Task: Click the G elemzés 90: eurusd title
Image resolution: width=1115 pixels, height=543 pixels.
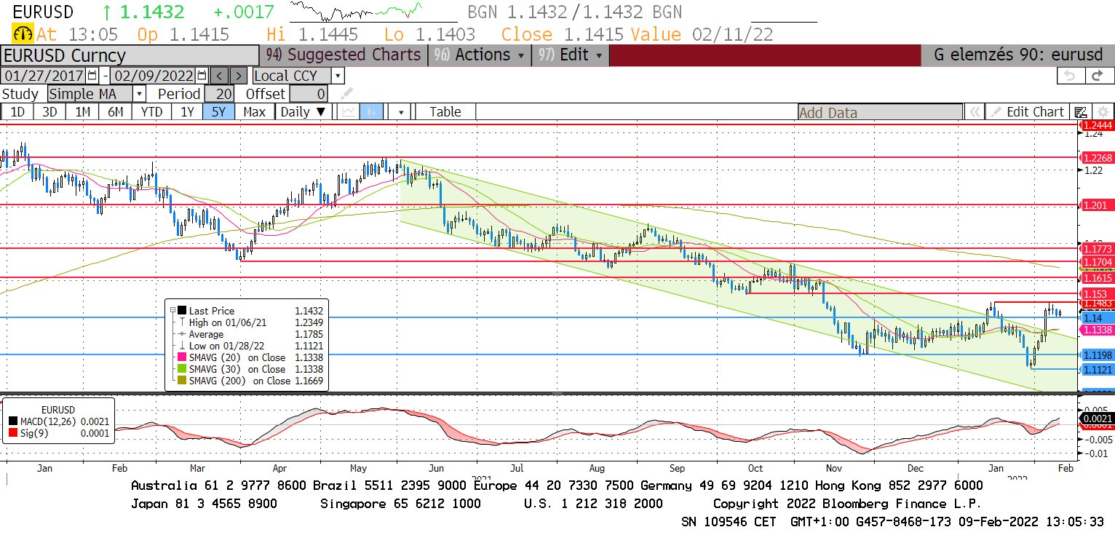Action: click(1018, 55)
